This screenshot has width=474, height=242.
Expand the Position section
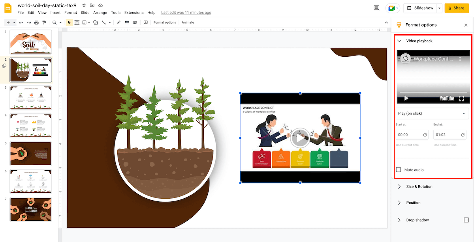[x=400, y=203]
